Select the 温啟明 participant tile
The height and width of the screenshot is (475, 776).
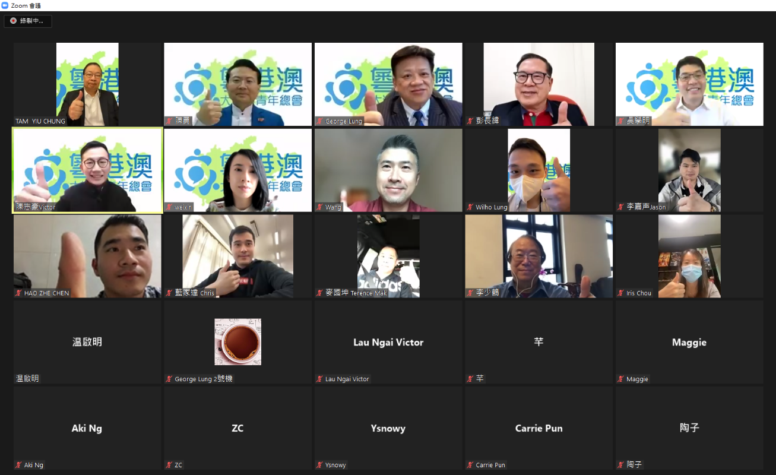point(87,342)
